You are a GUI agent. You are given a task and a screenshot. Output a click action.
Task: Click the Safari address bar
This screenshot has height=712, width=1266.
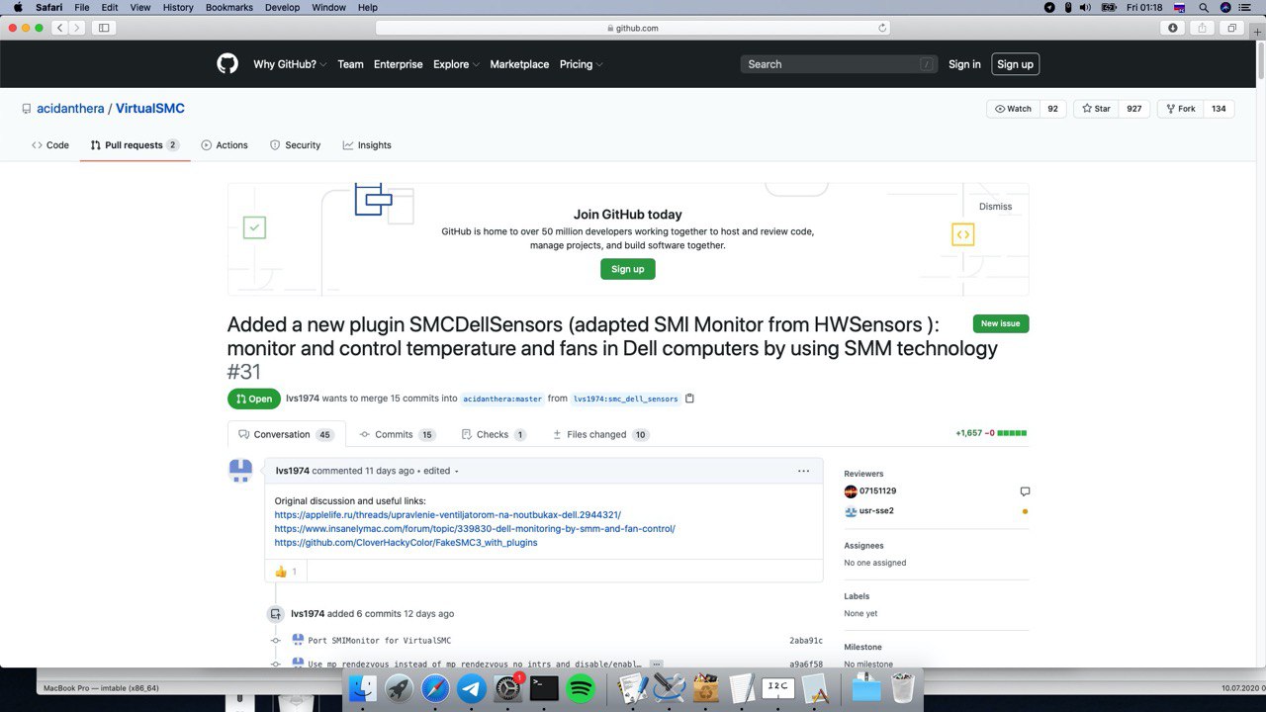[x=633, y=28]
